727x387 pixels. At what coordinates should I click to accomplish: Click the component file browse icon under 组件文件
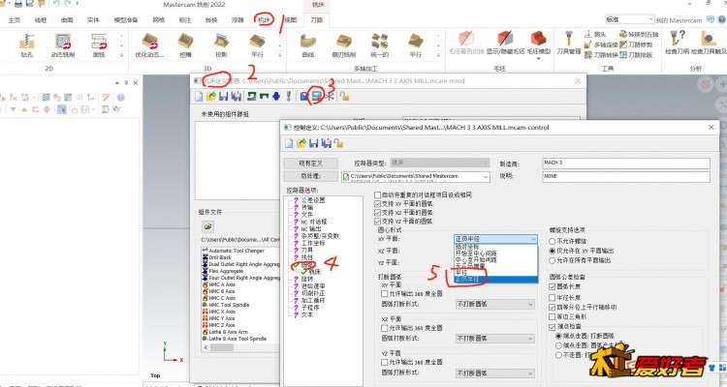pyautogui.click(x=208, y=226)
